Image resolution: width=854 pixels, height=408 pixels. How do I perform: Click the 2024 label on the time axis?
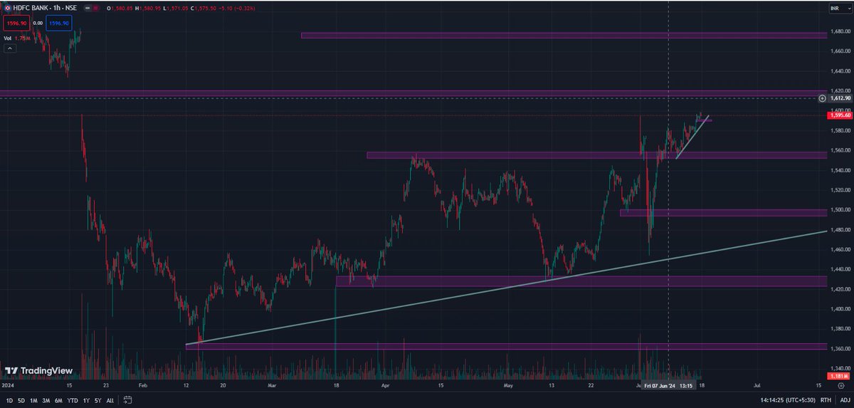[x=8, y=385]
